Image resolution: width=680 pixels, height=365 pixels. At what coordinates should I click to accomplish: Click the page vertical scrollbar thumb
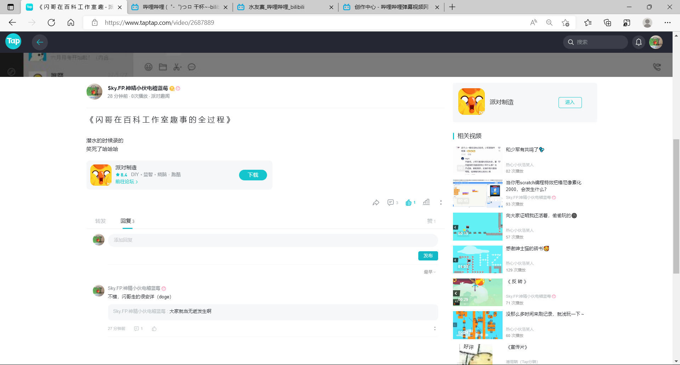click(676, 207)
